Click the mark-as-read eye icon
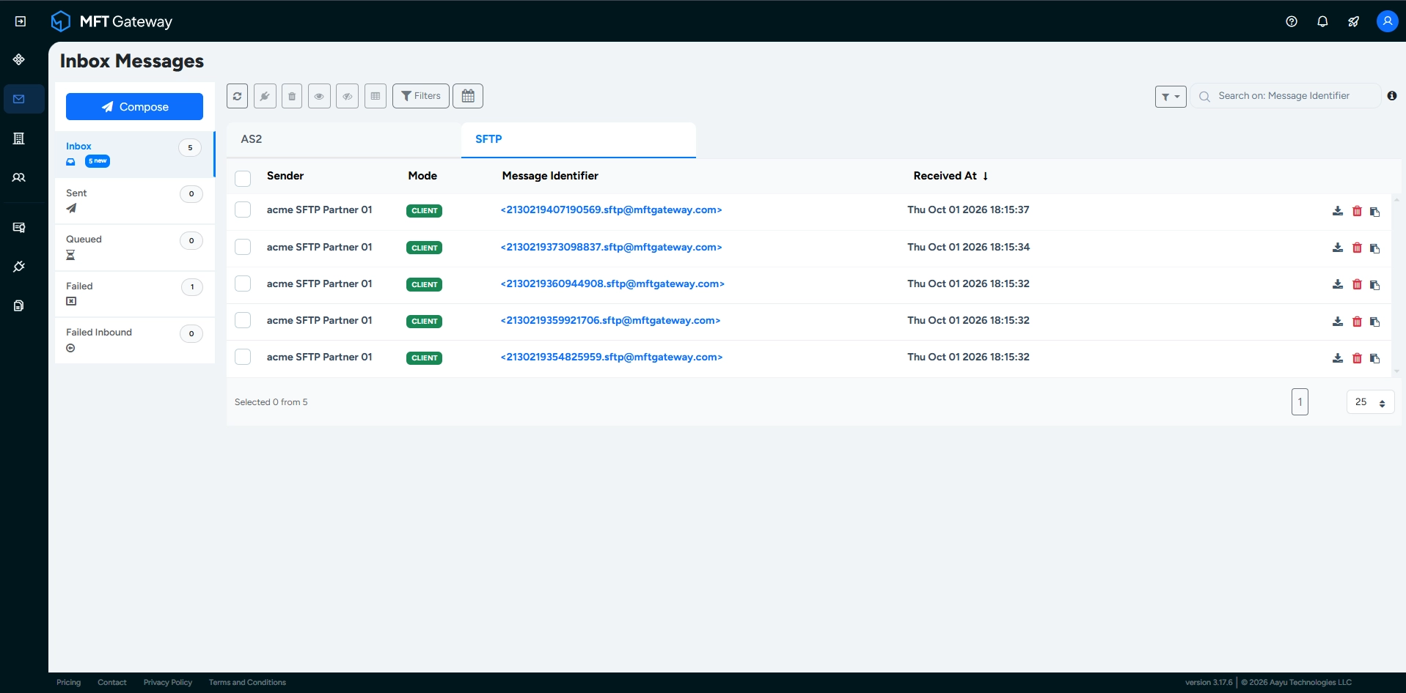1406x693 pixels. 319,96
